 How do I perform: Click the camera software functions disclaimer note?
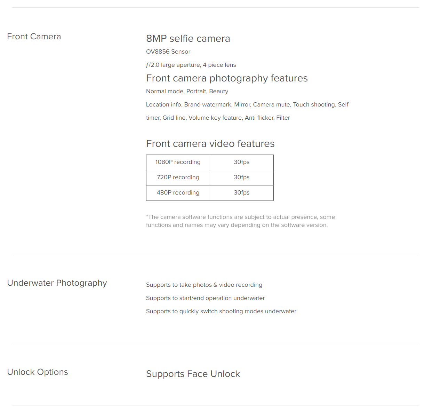point(240,221)
